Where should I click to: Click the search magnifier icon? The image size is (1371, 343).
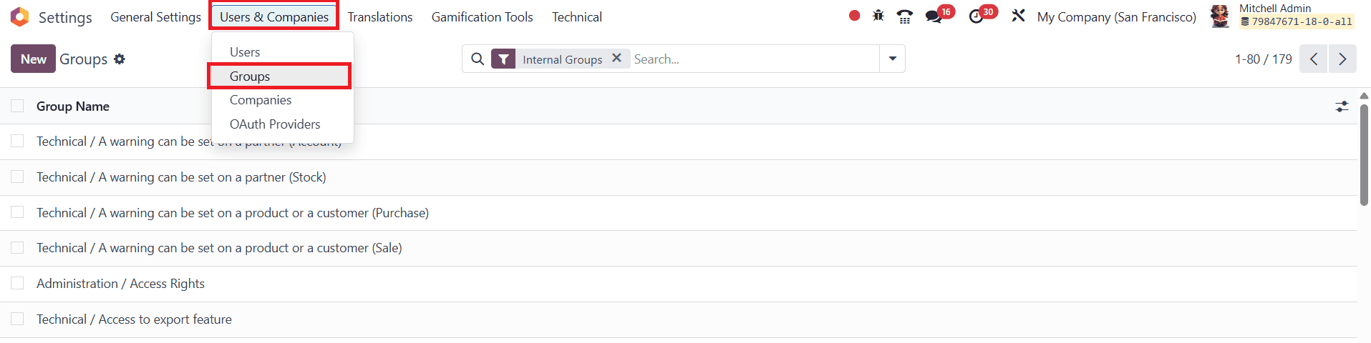[478, 59]
